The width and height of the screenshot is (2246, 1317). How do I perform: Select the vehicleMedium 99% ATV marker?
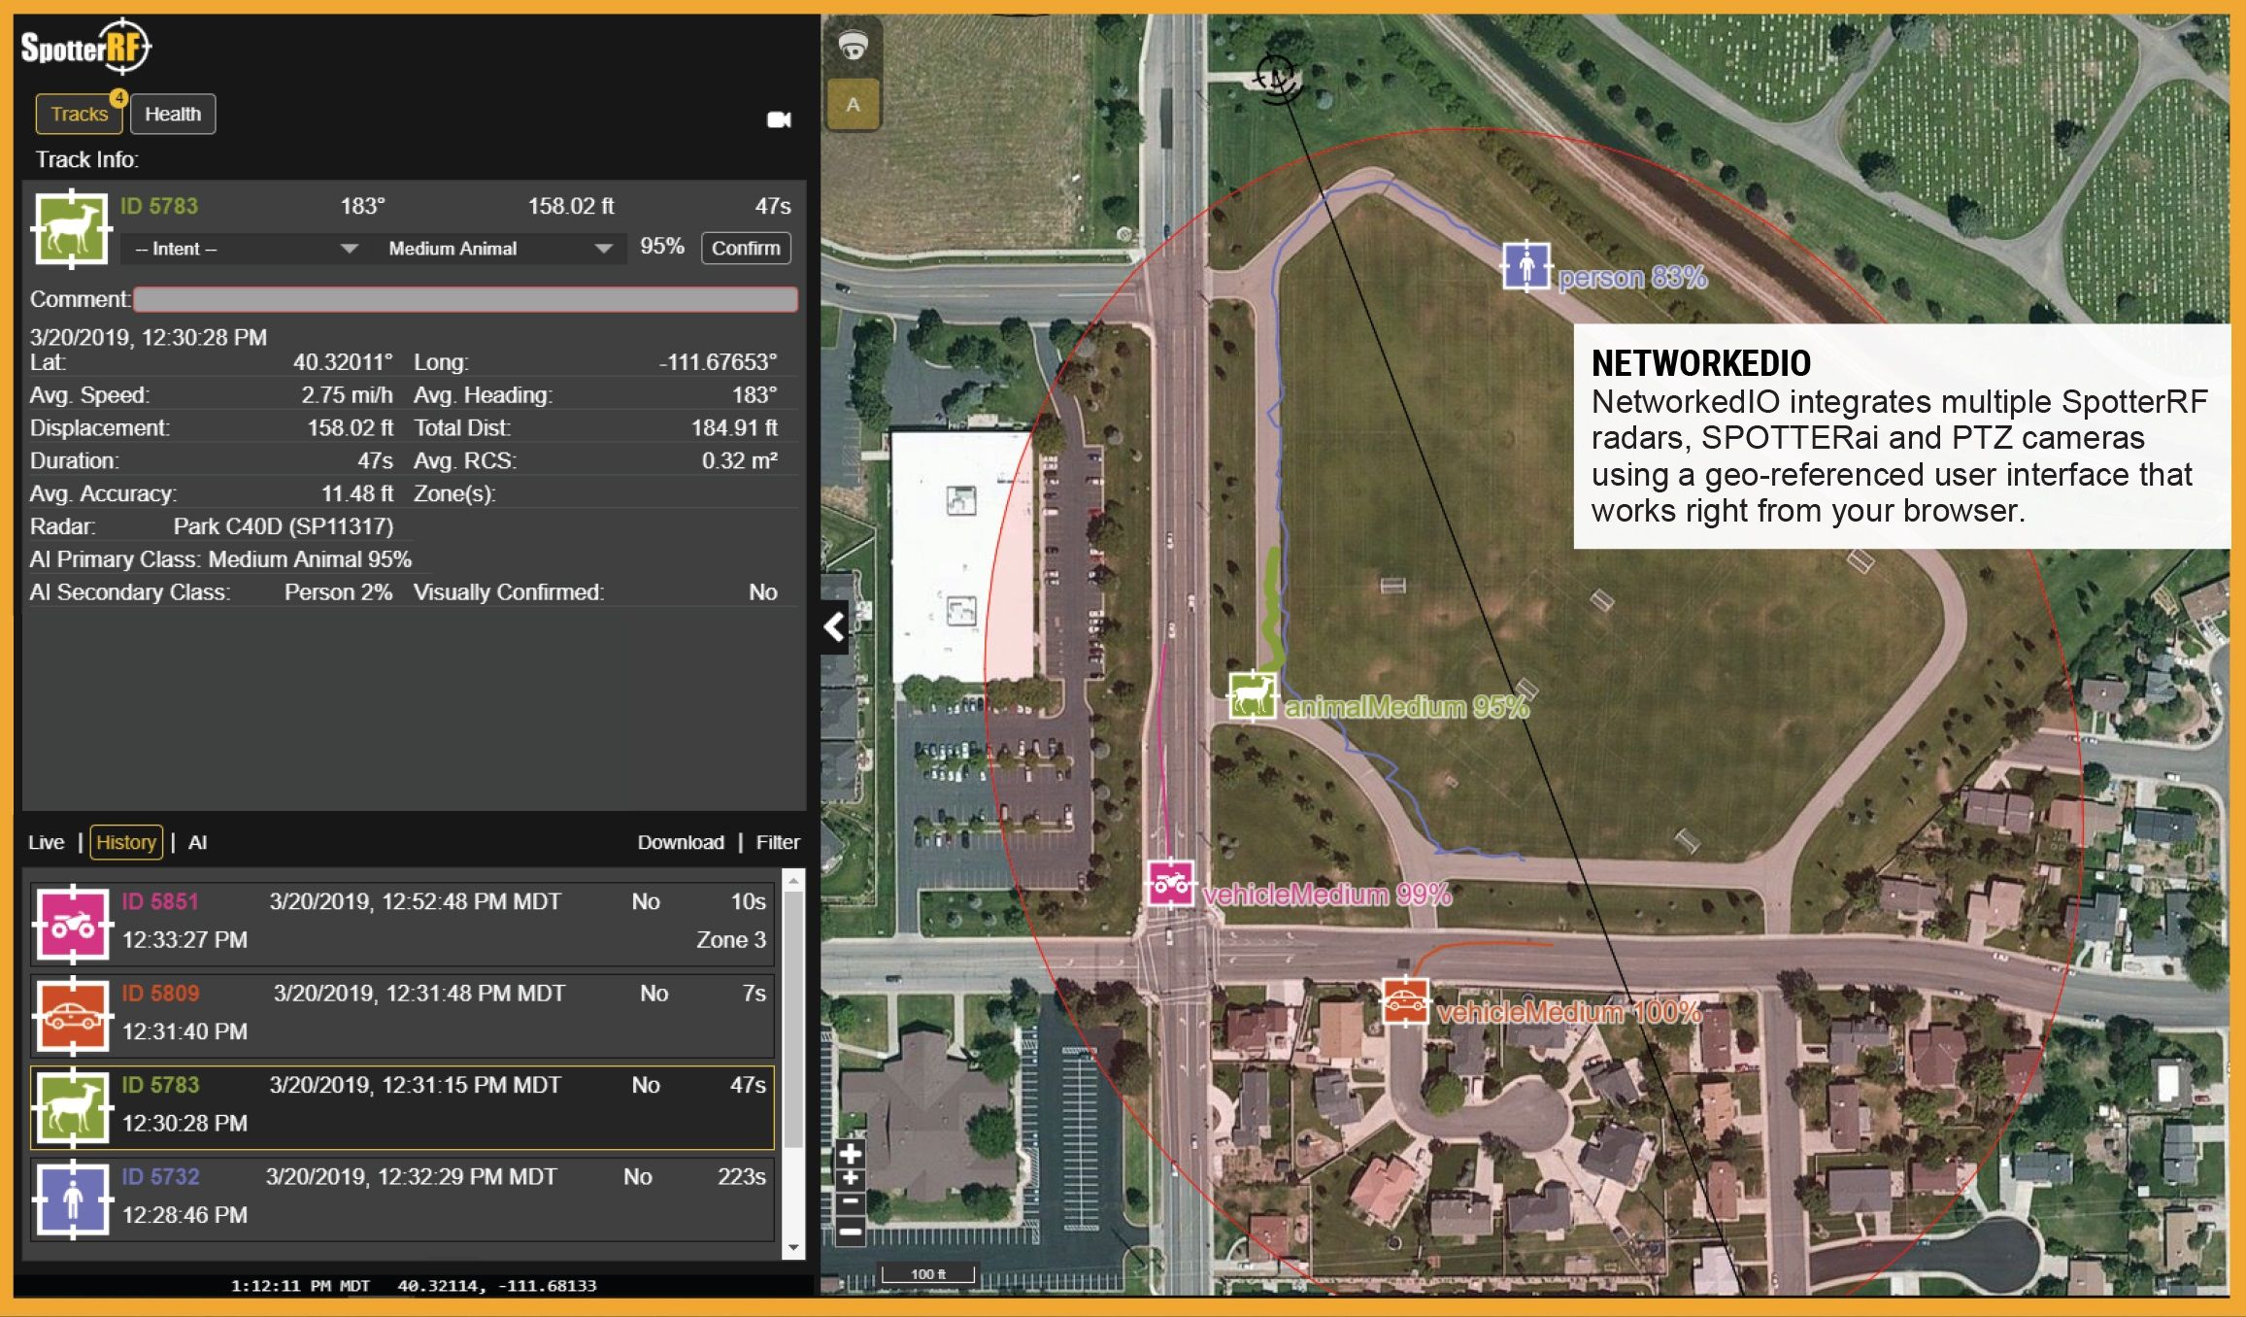tap(1170, 883)
